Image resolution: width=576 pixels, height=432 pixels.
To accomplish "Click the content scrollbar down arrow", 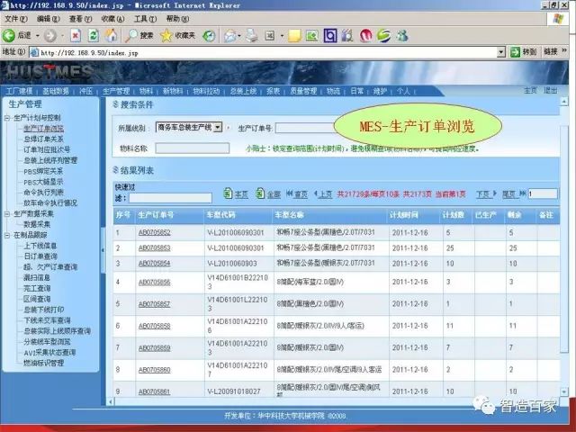I will 564,392.
